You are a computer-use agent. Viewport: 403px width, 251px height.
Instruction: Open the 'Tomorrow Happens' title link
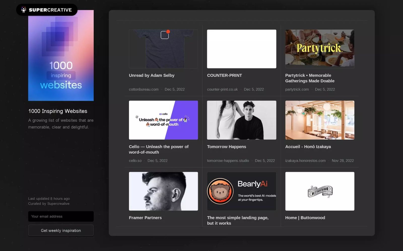pos(226,147)
